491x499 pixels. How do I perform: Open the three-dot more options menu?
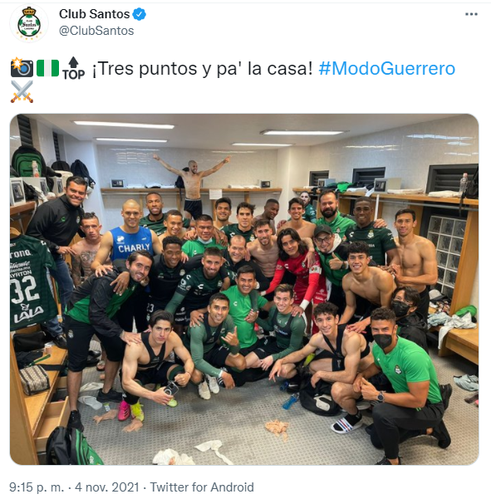click(x=471, y=14)
